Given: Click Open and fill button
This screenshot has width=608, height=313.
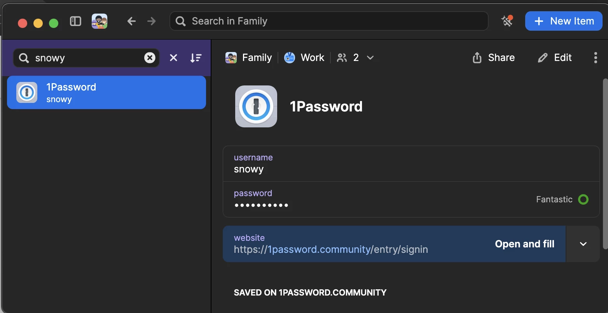Looking at the screenshot, I should click(524, 244).
